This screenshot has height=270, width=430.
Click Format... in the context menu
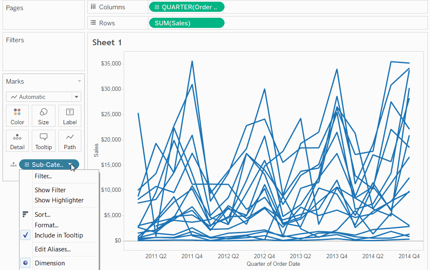[47, 225]
